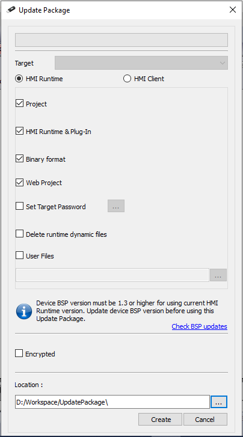Uncheck the Project checkbox
Viewport: 243px width, 437px height.
coord(19,103)
